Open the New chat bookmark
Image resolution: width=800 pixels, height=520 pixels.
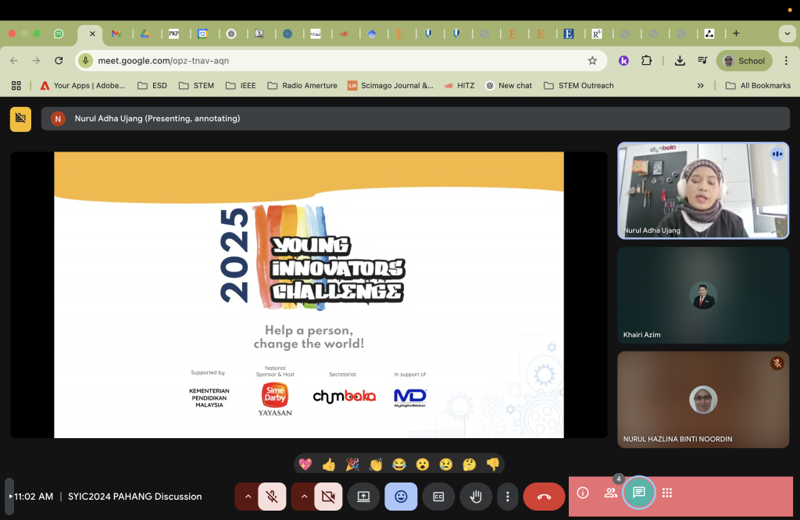coord(509,86)
